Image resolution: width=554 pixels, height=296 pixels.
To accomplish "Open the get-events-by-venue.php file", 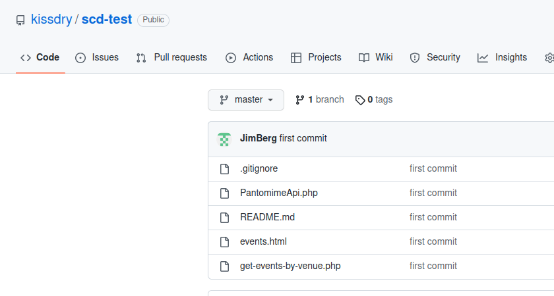I will 290,266.
